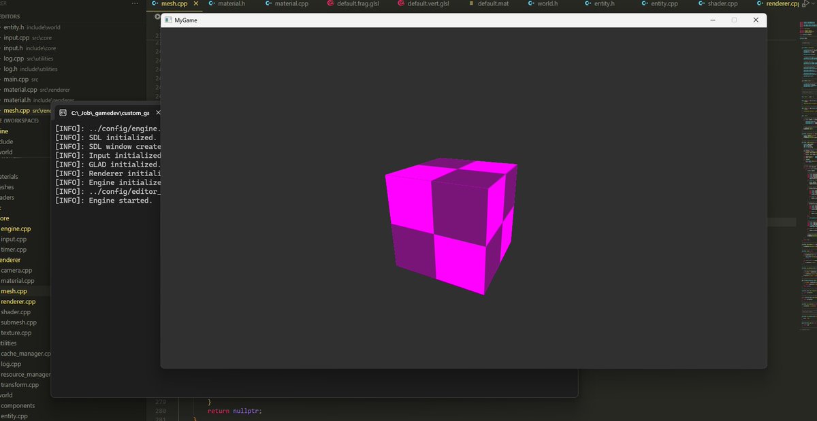Screen dimensions: 817x421
Task: Open engine.cpp in the file tree
Action: [16, 229]
